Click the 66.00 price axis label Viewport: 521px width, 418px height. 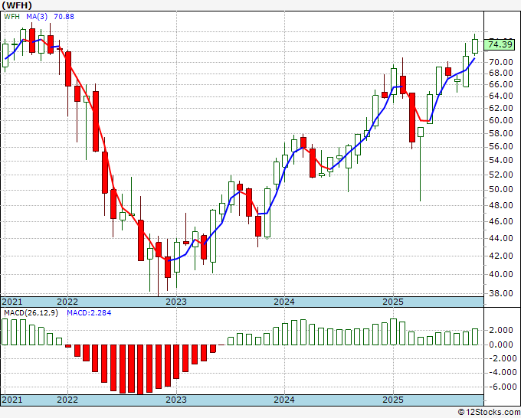coord(501,84)
